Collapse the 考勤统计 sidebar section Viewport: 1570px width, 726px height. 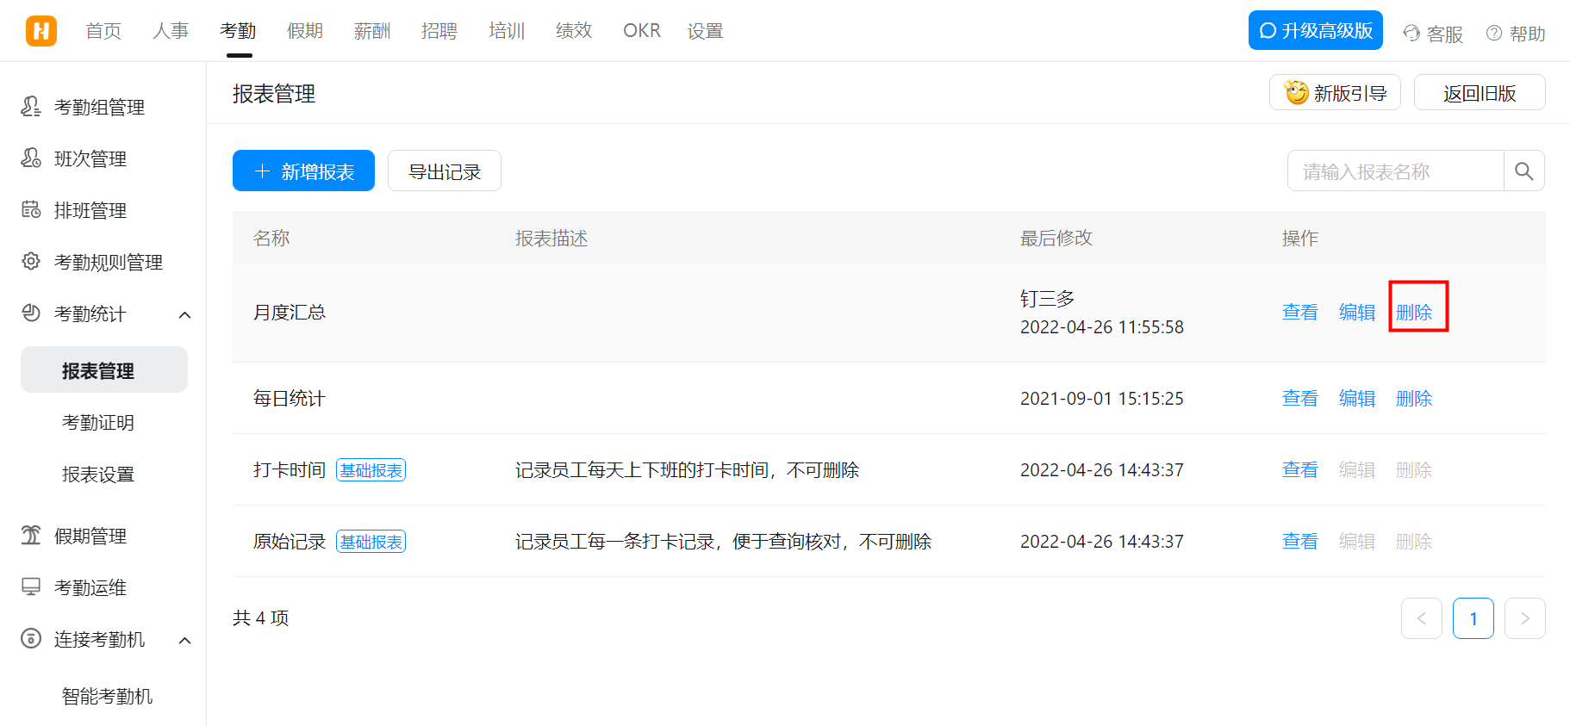point(184,314)
